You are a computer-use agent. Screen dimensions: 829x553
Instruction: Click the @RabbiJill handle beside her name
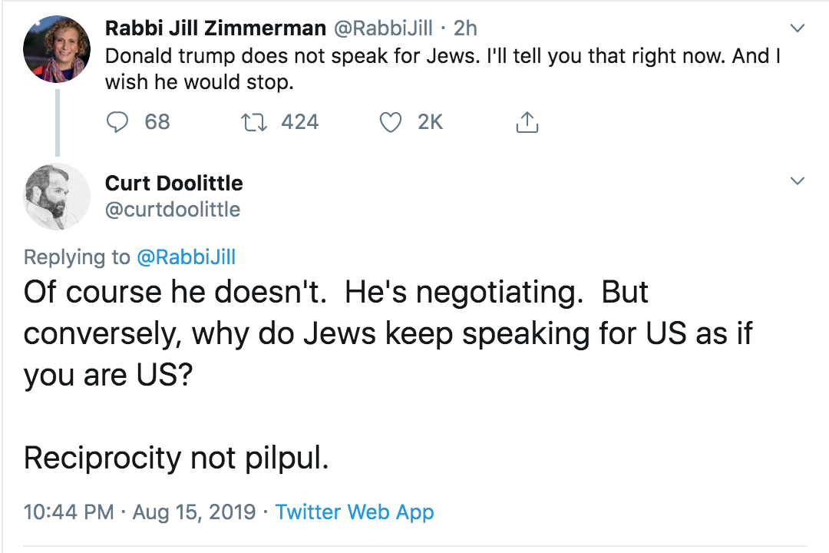pyautogui.click(x=382, y=28)
